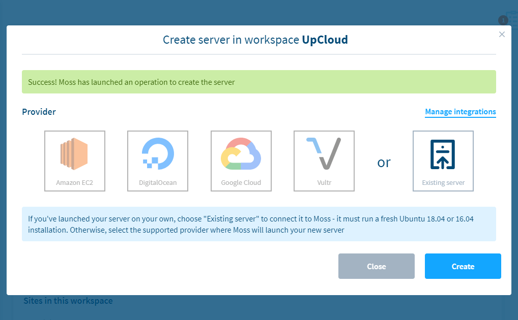Click the "Sites in this workspace" heading

(68, 301)
